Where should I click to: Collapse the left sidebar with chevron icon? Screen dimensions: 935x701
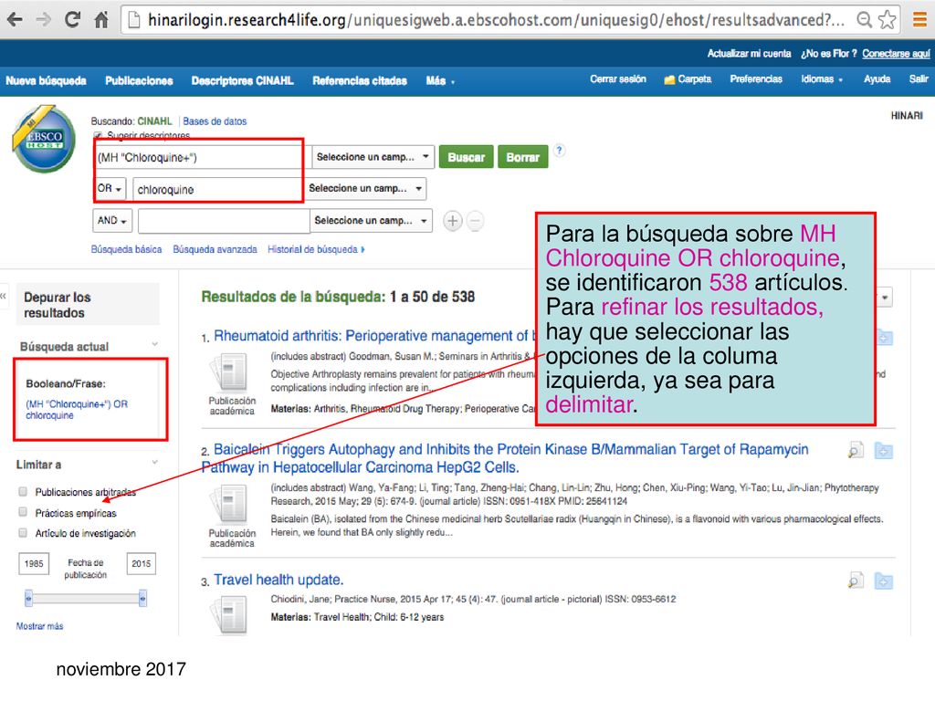tap(4, 296)
